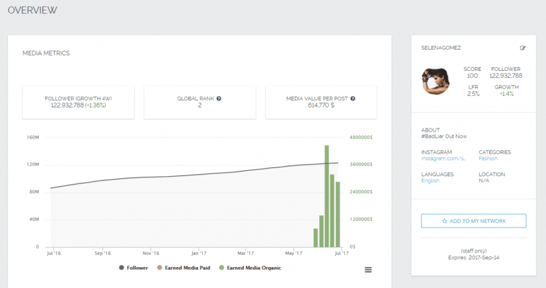Screen dimensions: 546x288
Task: Click the edit icon on SELENAGOMEZ card
Action: coord(523,48)
